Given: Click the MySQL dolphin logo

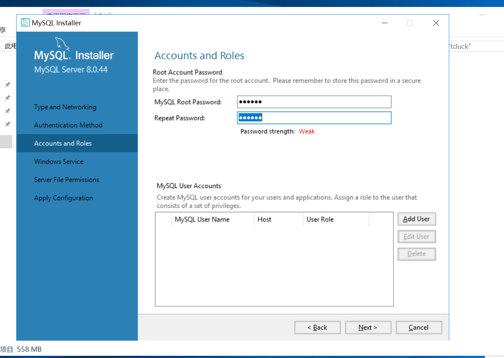Looking at the screenshot, I should pyautogui.click(x=62, y=44).
